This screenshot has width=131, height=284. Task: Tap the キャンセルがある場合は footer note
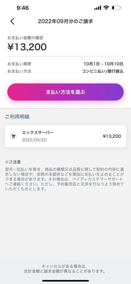65,269
